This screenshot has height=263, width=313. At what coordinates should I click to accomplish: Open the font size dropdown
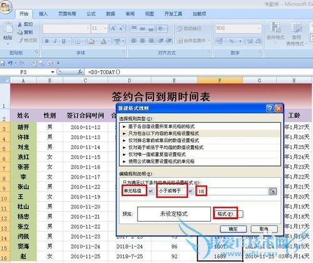(x=105, y=28)
